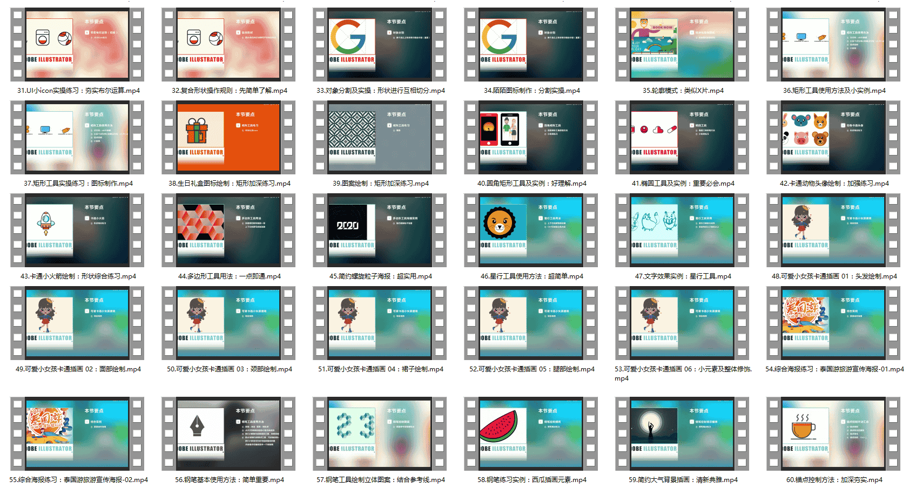916x488 pixels.
Task: Open the gift box thumbnail 38.生日礼盒图标绘制
Action: pyautogui.click(x=228, y=138)
